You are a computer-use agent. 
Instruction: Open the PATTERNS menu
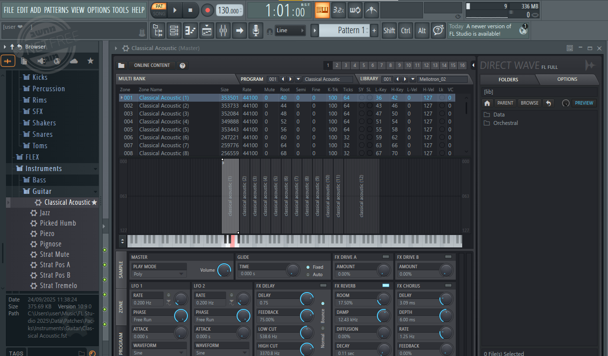click(x=56, y=10)
